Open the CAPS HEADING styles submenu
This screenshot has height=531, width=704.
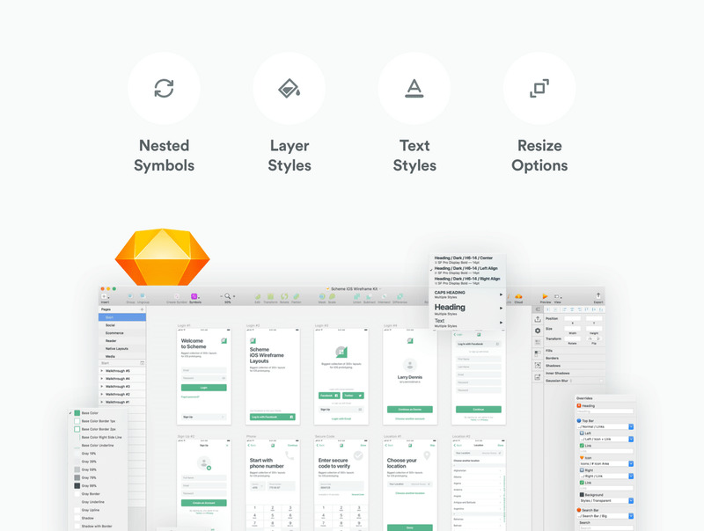(467, 295)
